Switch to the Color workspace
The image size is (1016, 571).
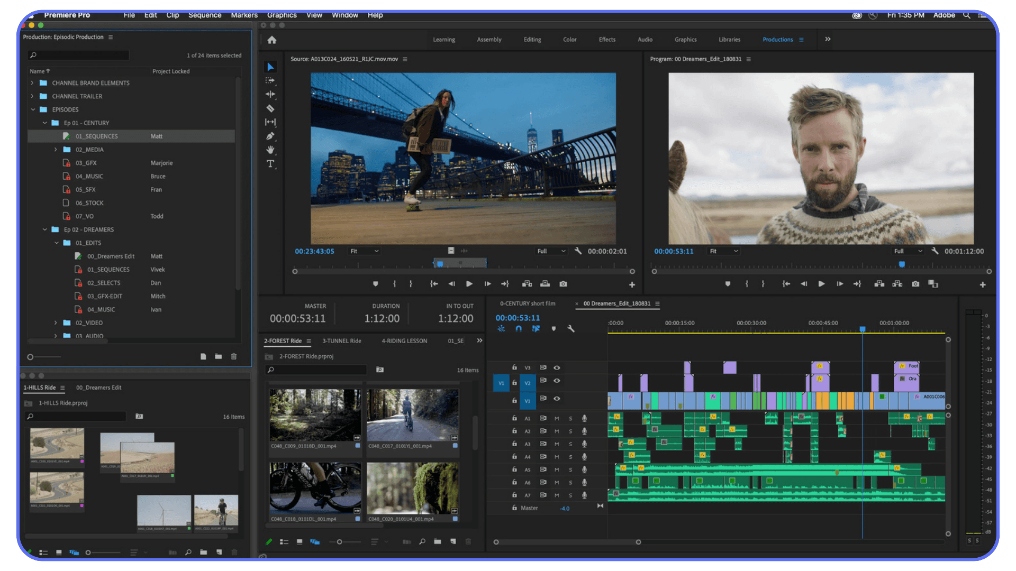point(569,40)
